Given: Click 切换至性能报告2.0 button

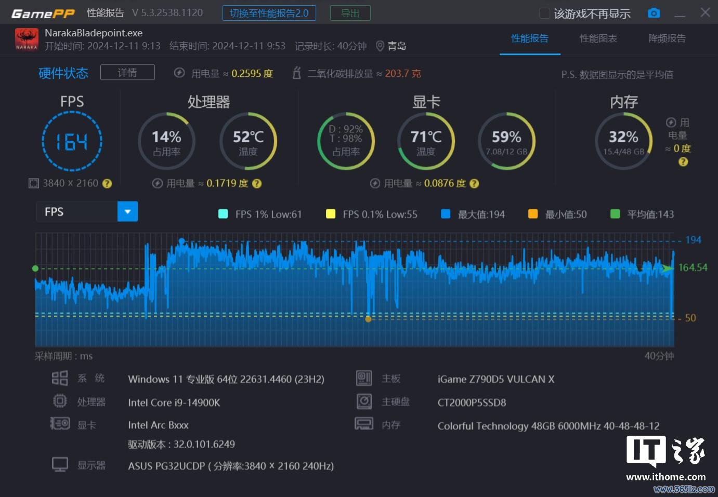Looking at the screenshot, I should point(269,13).
